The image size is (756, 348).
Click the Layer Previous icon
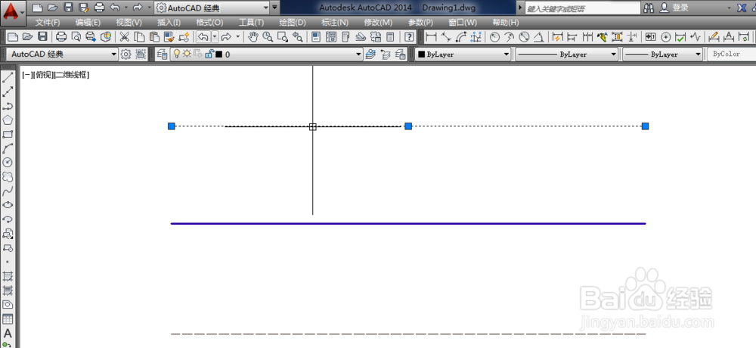[x=386, y=54]
